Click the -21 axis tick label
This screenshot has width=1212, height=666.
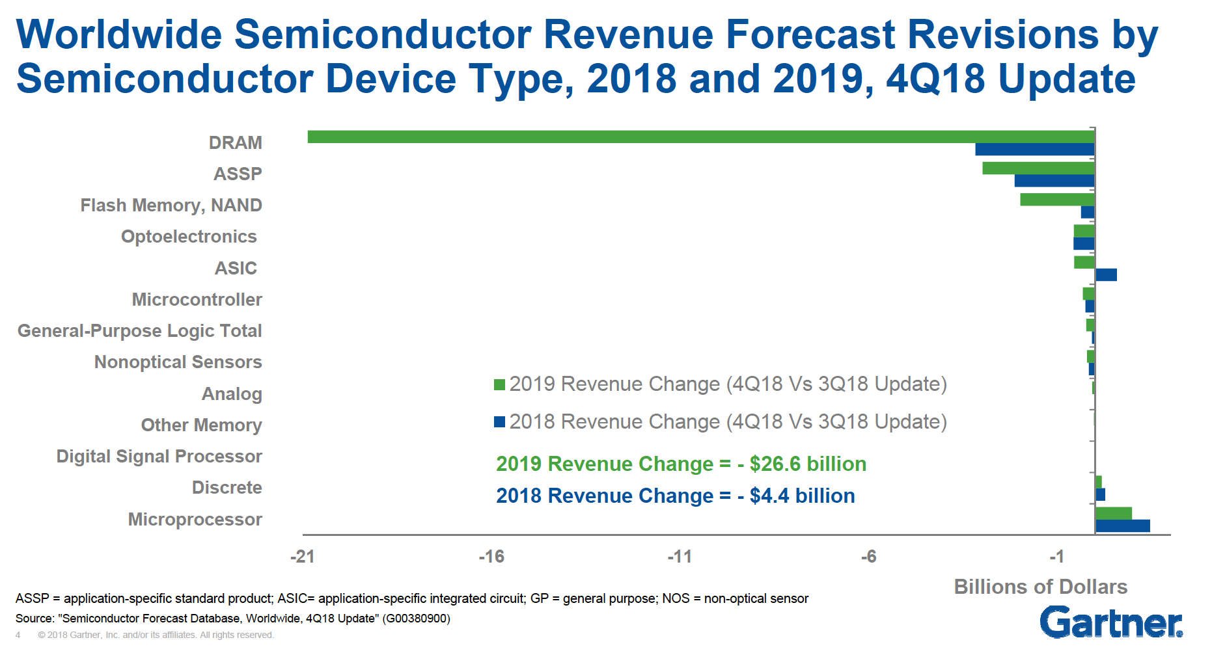303,557
